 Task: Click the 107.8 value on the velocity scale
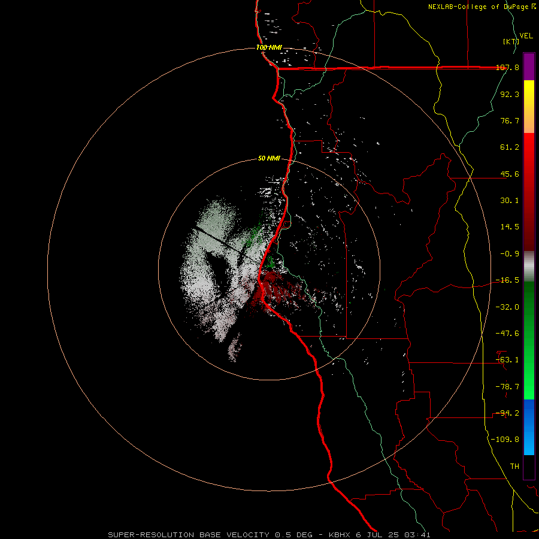(507, 67)
